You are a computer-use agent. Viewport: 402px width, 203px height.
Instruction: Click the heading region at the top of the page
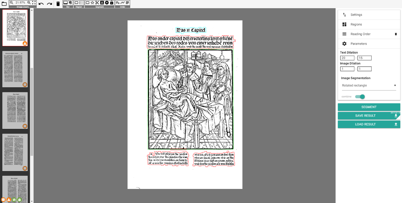[x=191, y=30]
